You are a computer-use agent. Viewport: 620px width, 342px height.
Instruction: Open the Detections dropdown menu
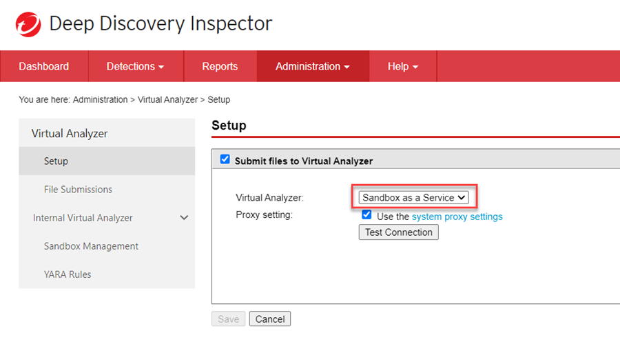135,66
